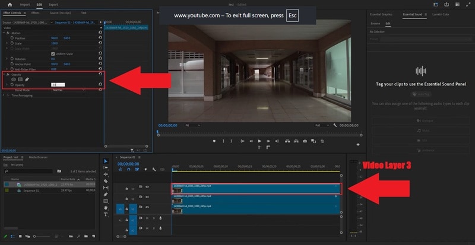Select the Selection tool arrow
Screen dimensions: 475x245
coord(106,161)
